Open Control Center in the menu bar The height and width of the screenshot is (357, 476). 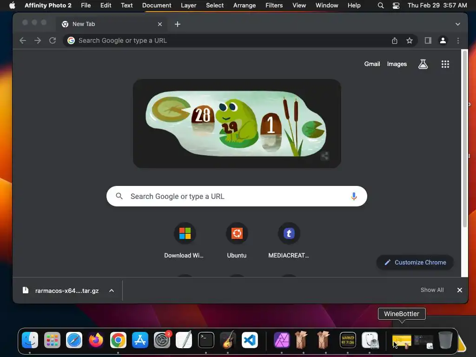click(x=396, y=6)
